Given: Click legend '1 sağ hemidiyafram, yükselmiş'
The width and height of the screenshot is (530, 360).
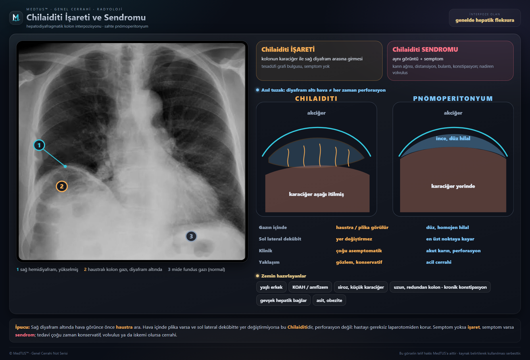Looking at the screenshot, I should [x=47, y=269].
